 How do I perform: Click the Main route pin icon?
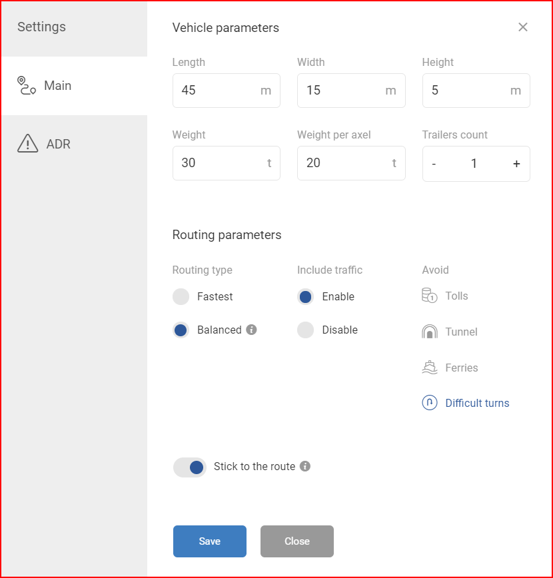point(27,85)
